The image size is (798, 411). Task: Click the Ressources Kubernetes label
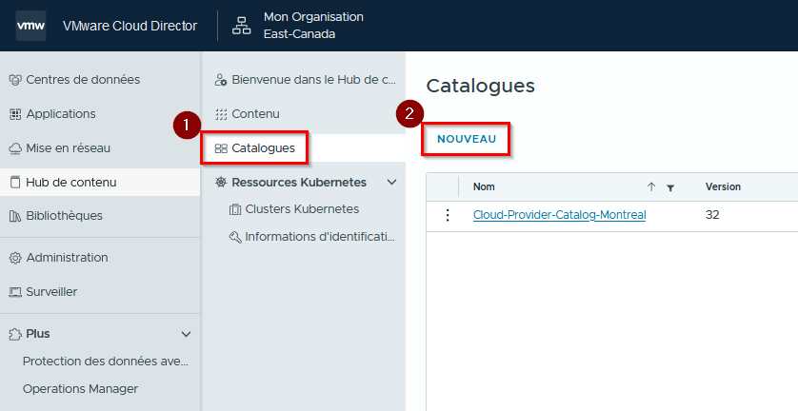(x=299, y=182)
